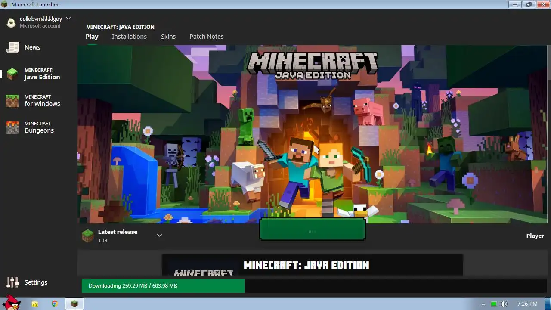This screenshot has width=551, height=310.
Task: Click the download progress bar
Action: tap(314, 286)
